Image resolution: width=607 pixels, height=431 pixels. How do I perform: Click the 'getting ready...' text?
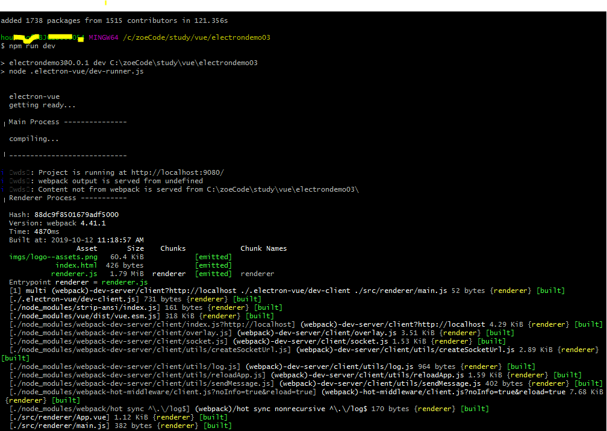pos(42,105)
